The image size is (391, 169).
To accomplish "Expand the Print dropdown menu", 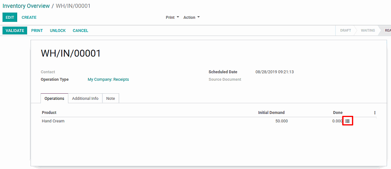I will tap(172, 18).
